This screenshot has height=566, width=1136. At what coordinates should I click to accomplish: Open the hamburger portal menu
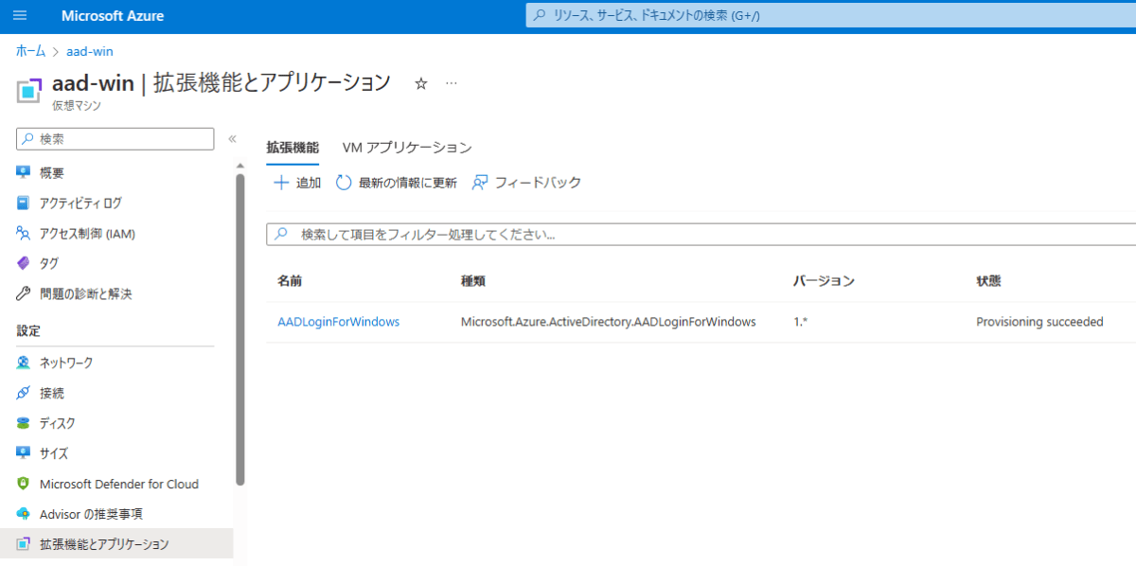[21, 16]
